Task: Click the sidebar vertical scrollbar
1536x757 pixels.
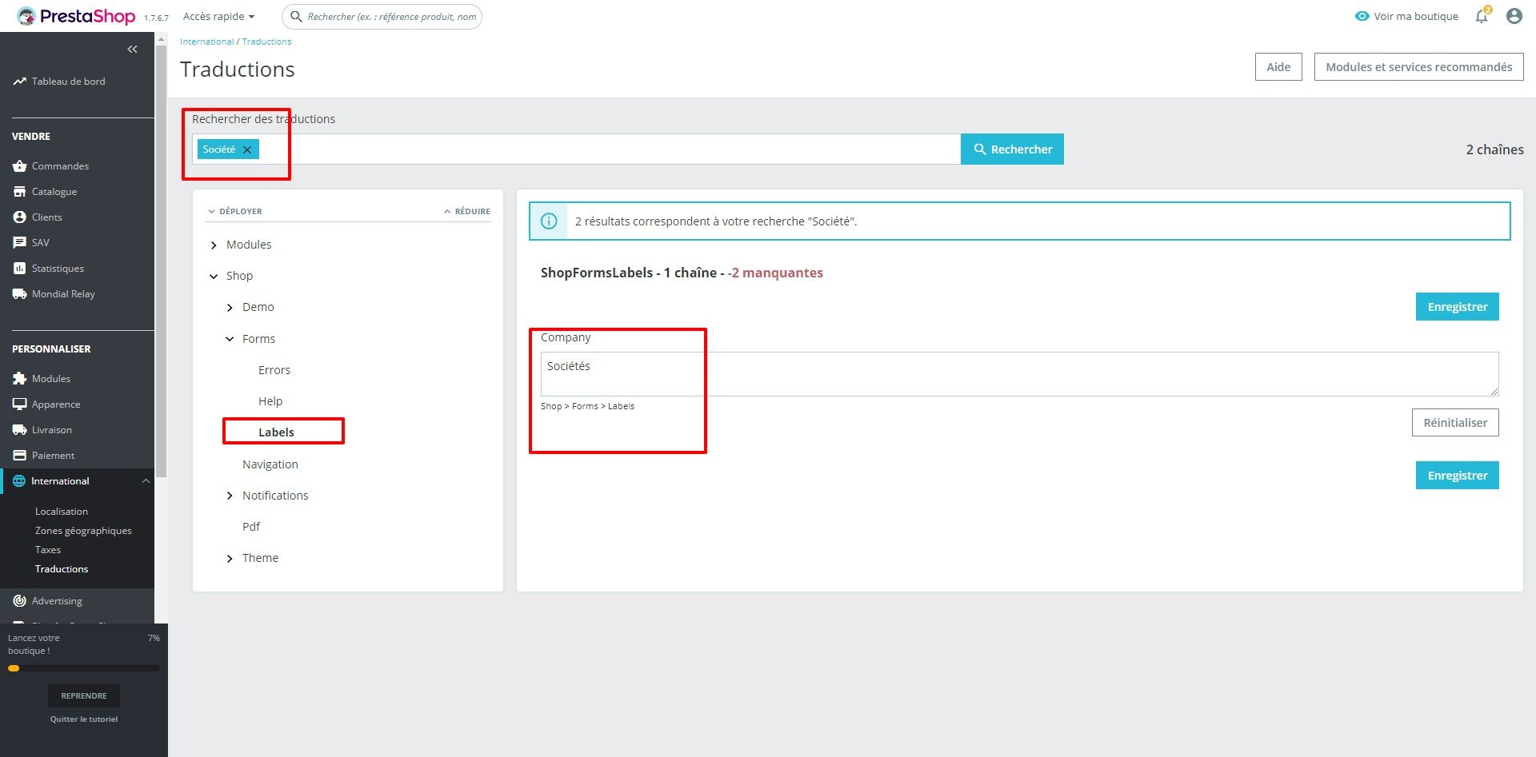Action: (161, 260)
